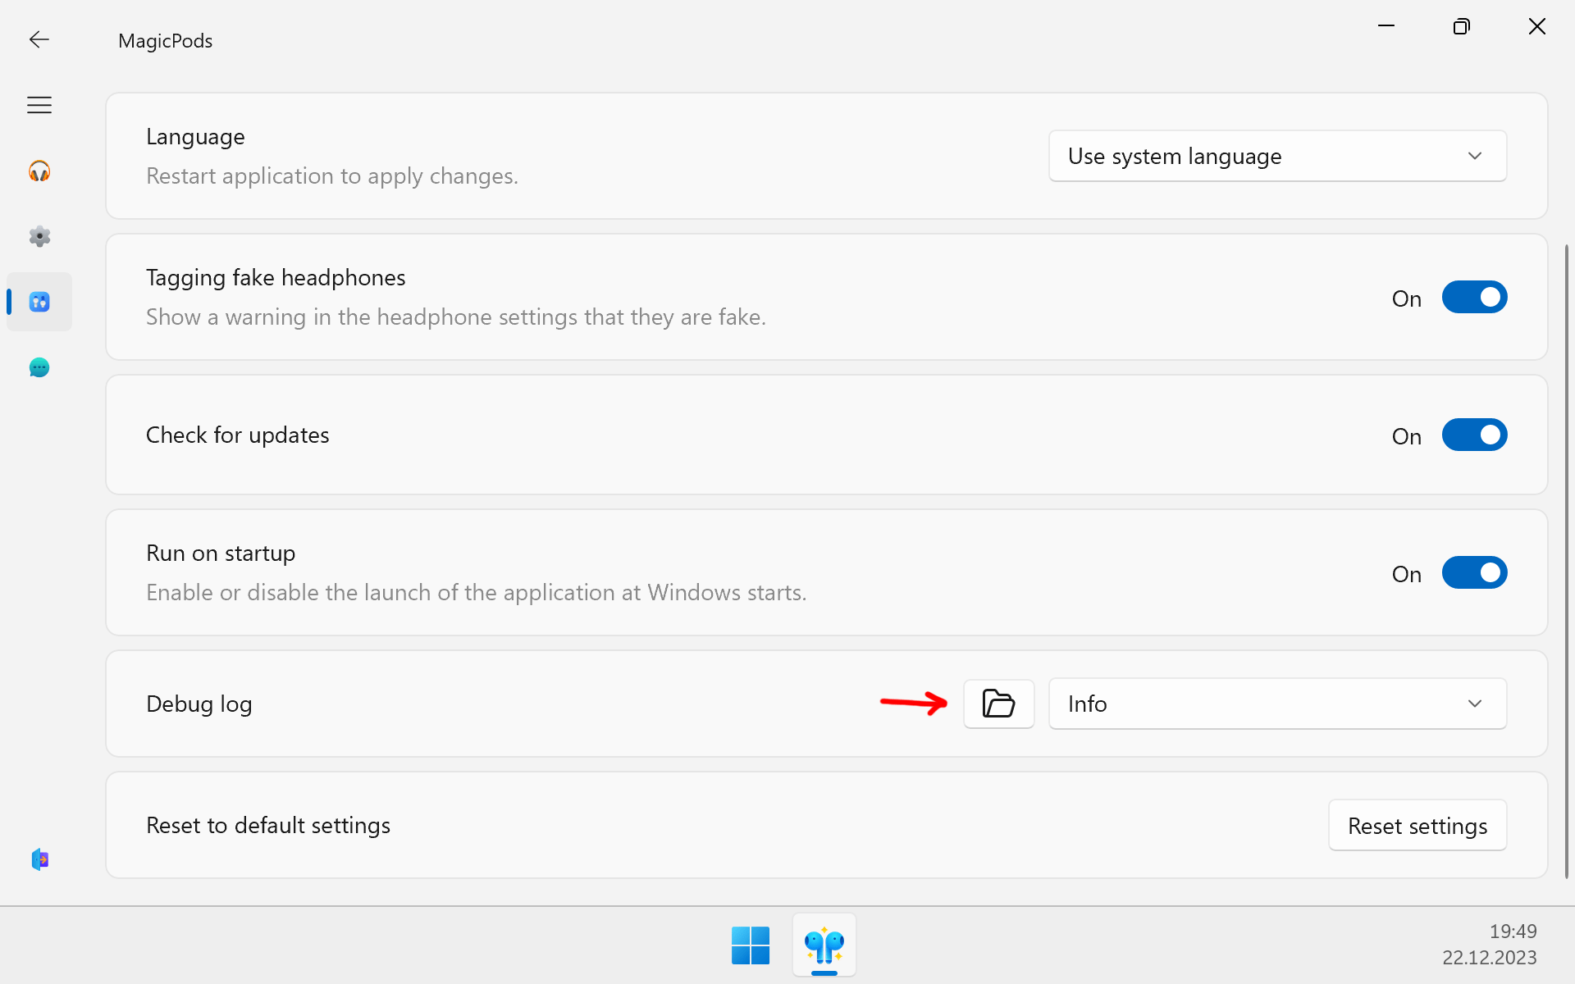The height and width of the screenshot is (984, 1575).
Task: Select the blue general settings sidebar icon
Action: pos(39,302)
